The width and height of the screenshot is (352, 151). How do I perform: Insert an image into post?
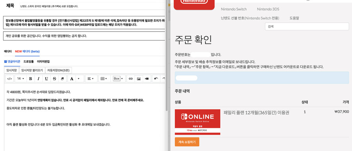click(x=139, y=79)
